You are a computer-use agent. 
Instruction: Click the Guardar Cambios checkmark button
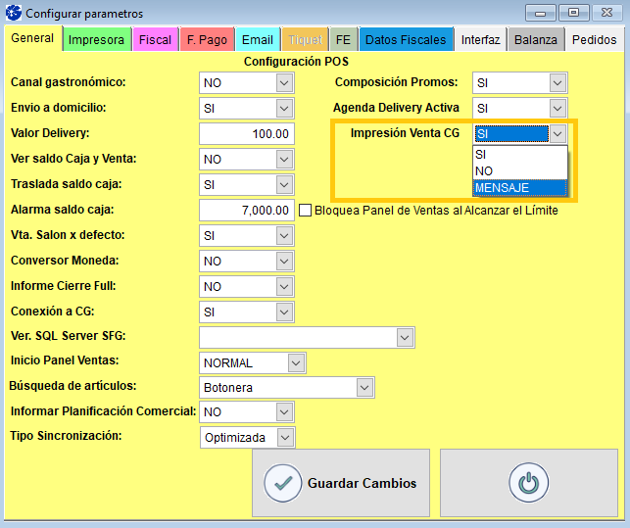click(x=339, y=483)
